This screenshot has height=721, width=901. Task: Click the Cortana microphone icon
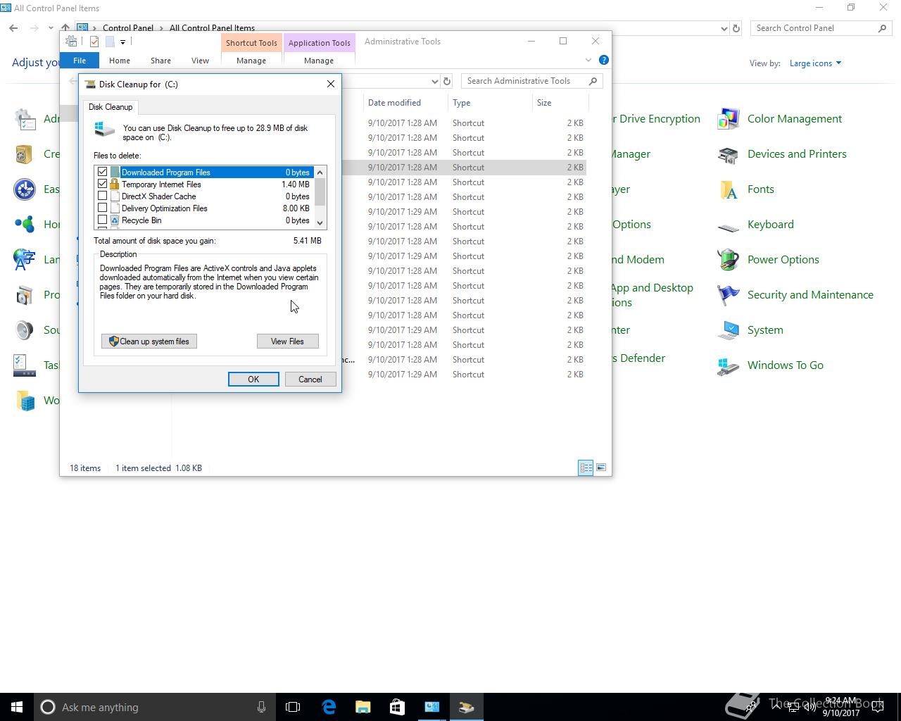pos(261,707)
